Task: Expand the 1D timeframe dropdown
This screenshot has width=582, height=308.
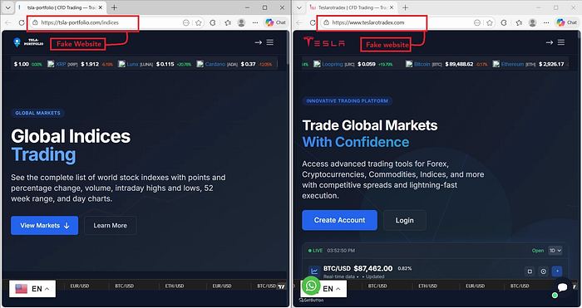Action: click(x=555, y=251)
